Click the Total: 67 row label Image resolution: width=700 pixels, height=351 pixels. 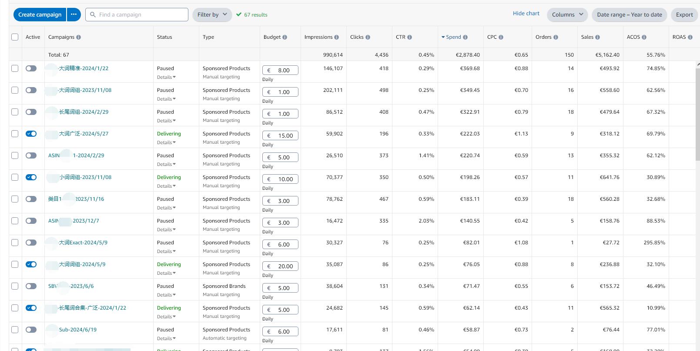[59, 55]
